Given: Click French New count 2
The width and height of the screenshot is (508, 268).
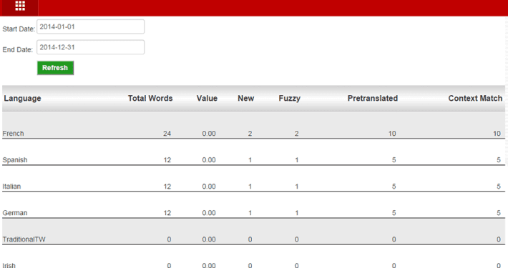Looking at the screenshot, I should pyautogui.click(x=250, y=134).
